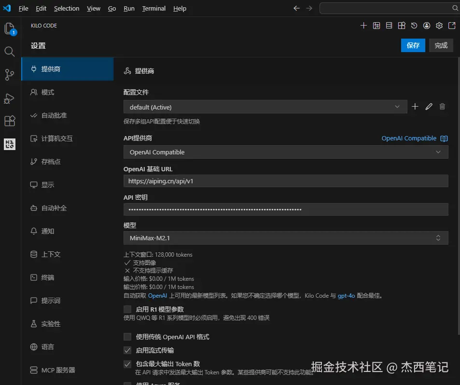Open Run and Debug view
The height and width of the screenshot is (385, 460).
[9, 98]
